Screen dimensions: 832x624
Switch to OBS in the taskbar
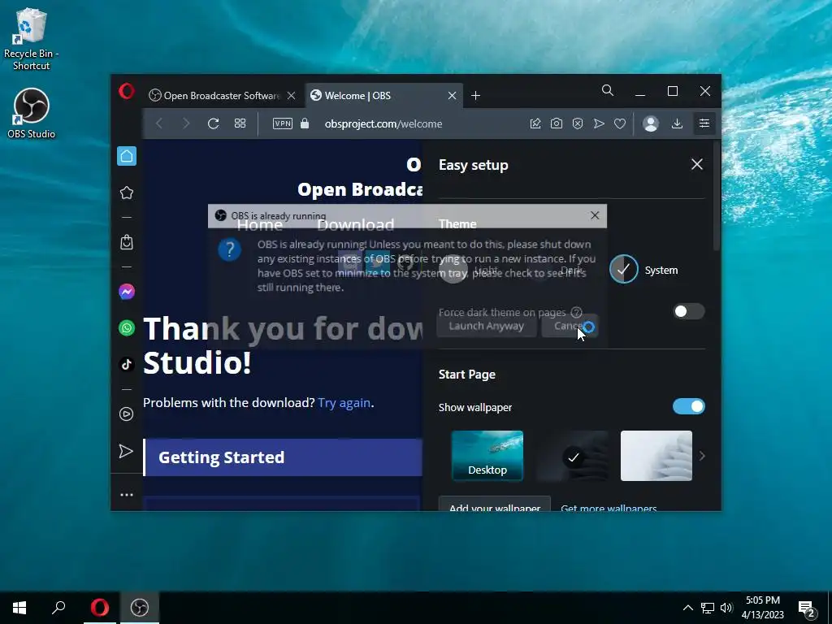click(140, 608)
